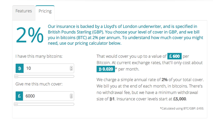Click the pound sign icon beside cover field
This screenshot has height=120, width=213.
tap(19, 96)
